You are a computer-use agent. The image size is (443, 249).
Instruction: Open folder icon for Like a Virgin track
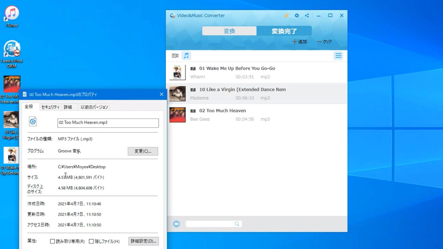pyautogui.click(x=193, y=90)
